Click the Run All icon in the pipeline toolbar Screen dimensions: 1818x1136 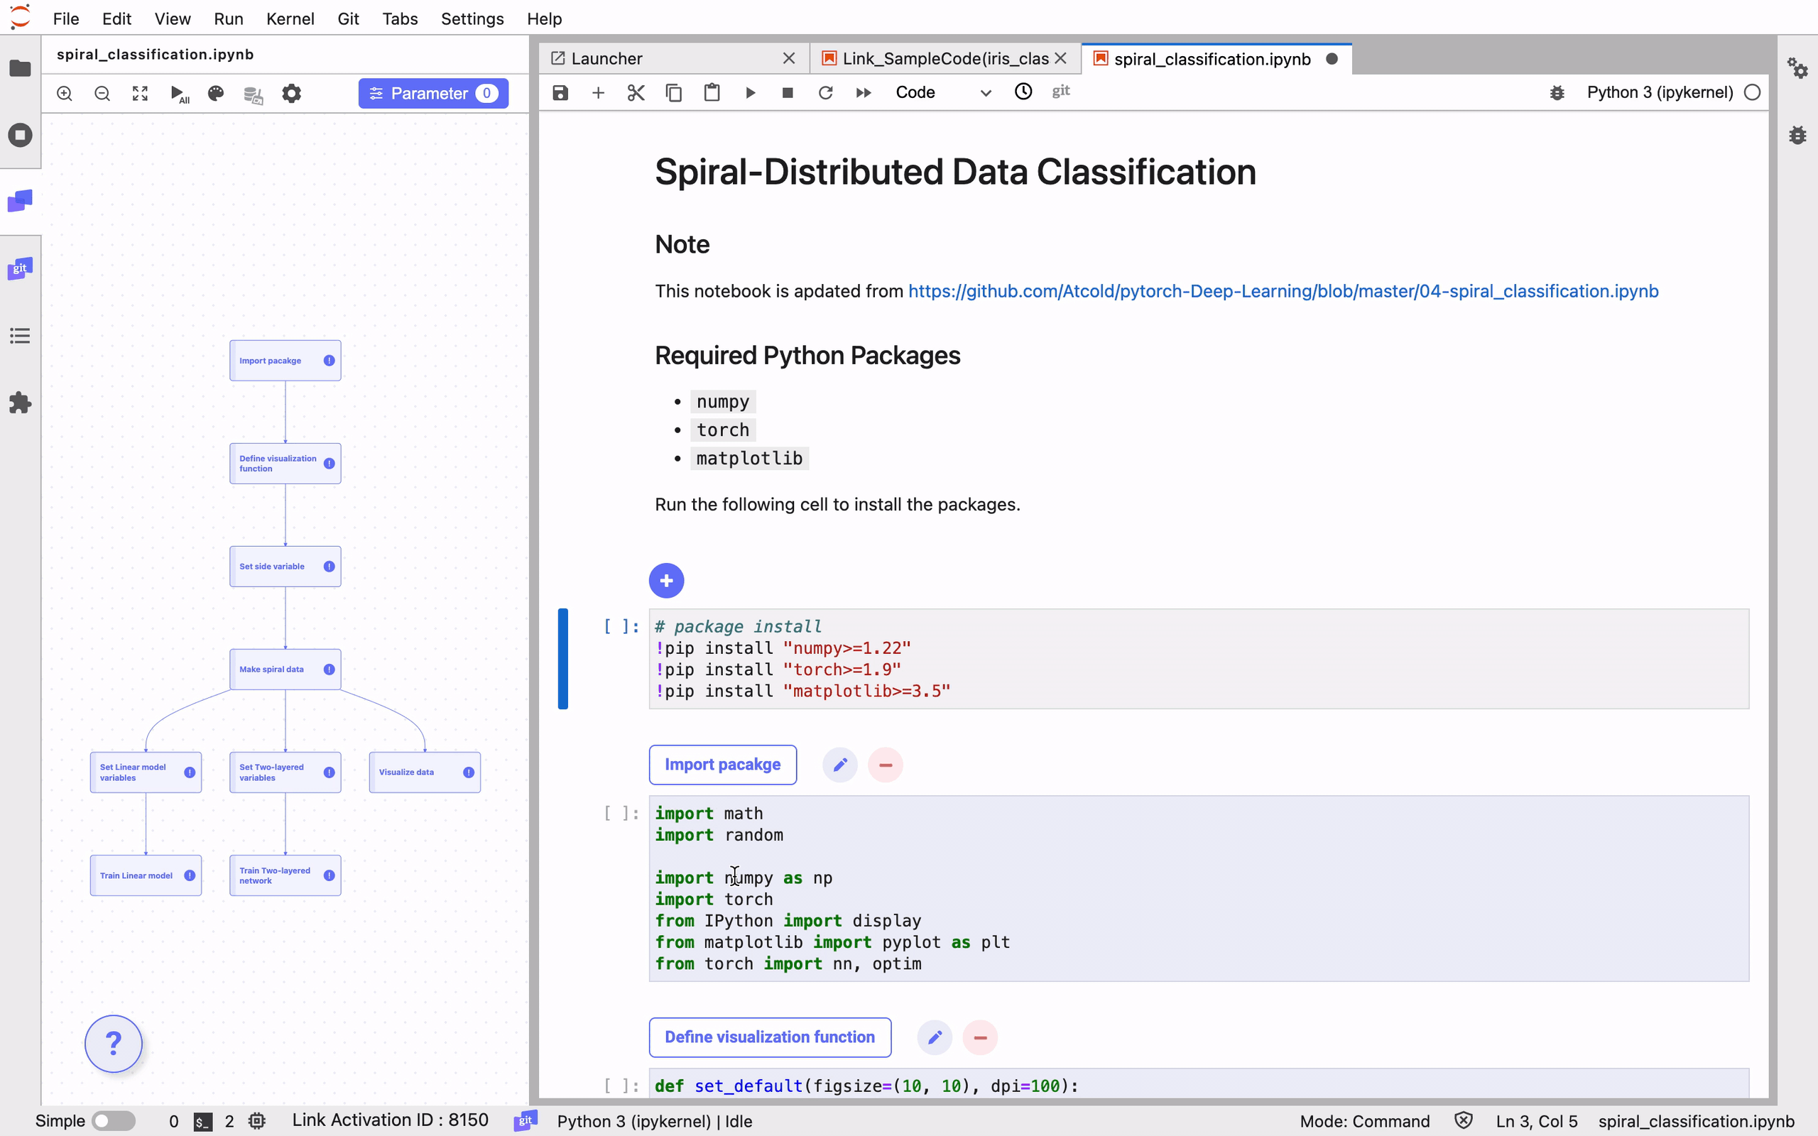coord(179,94)
